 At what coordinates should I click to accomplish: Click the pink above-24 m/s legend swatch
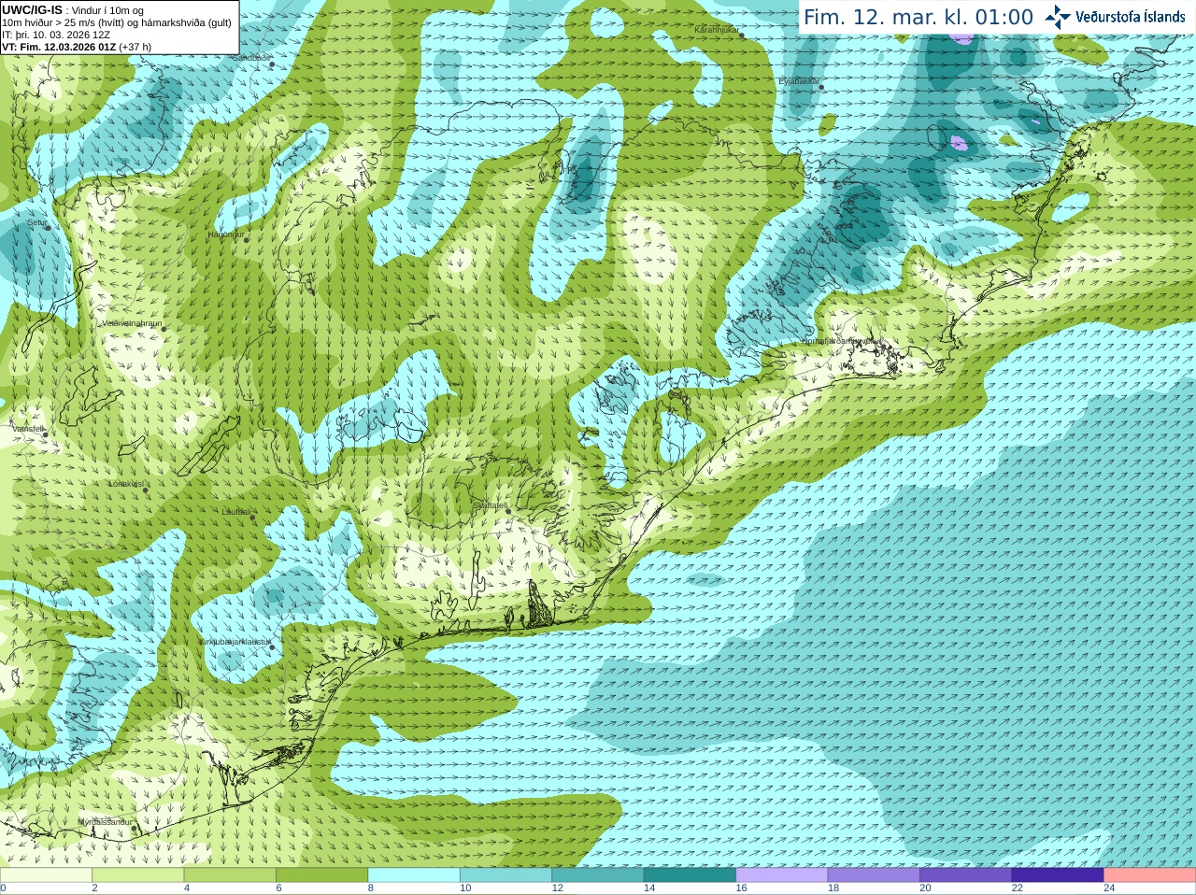pos(1150,875)
